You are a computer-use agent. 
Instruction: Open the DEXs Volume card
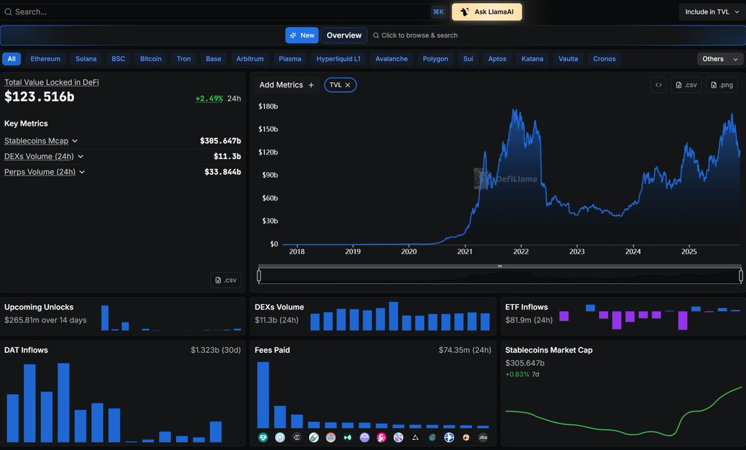coord(373,316)
